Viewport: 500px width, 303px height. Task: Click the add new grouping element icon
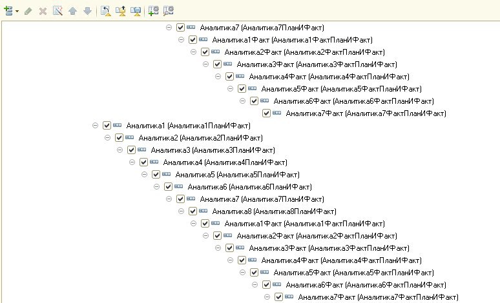tap(8, 11)
